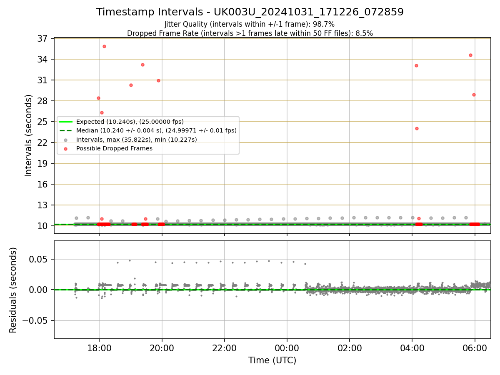500x375 pixels.
Task: Click the 'Intervals (seconds)' y-axis label
Action: click(x=29, y=135)
